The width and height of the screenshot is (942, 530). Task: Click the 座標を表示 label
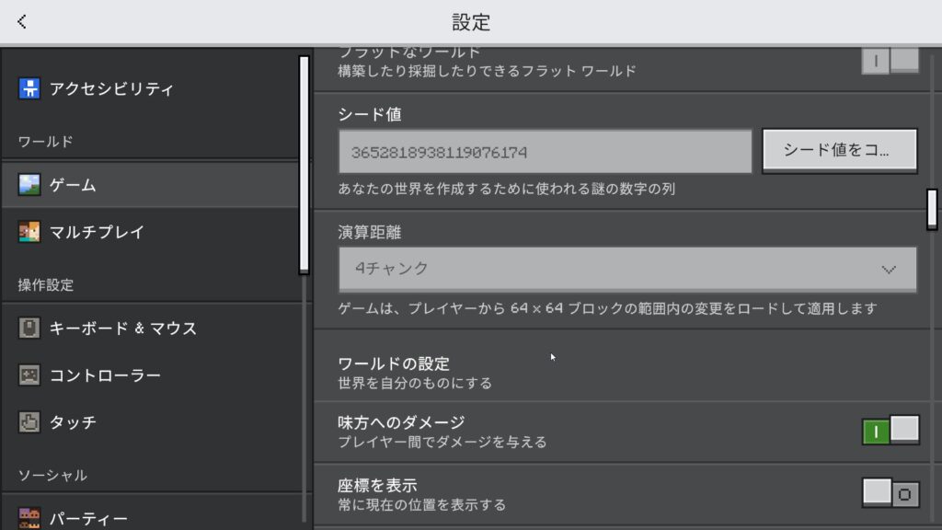377,486
